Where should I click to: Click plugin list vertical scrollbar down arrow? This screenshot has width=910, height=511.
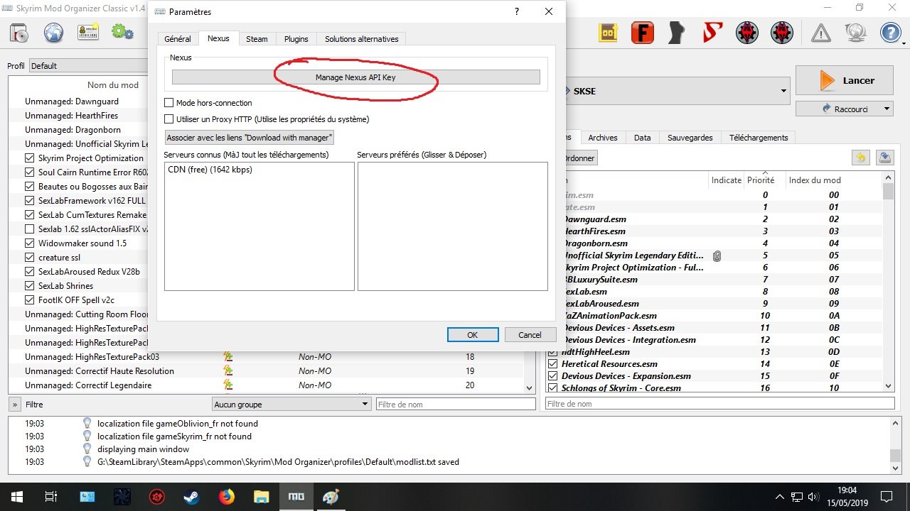tap(889, 387)
